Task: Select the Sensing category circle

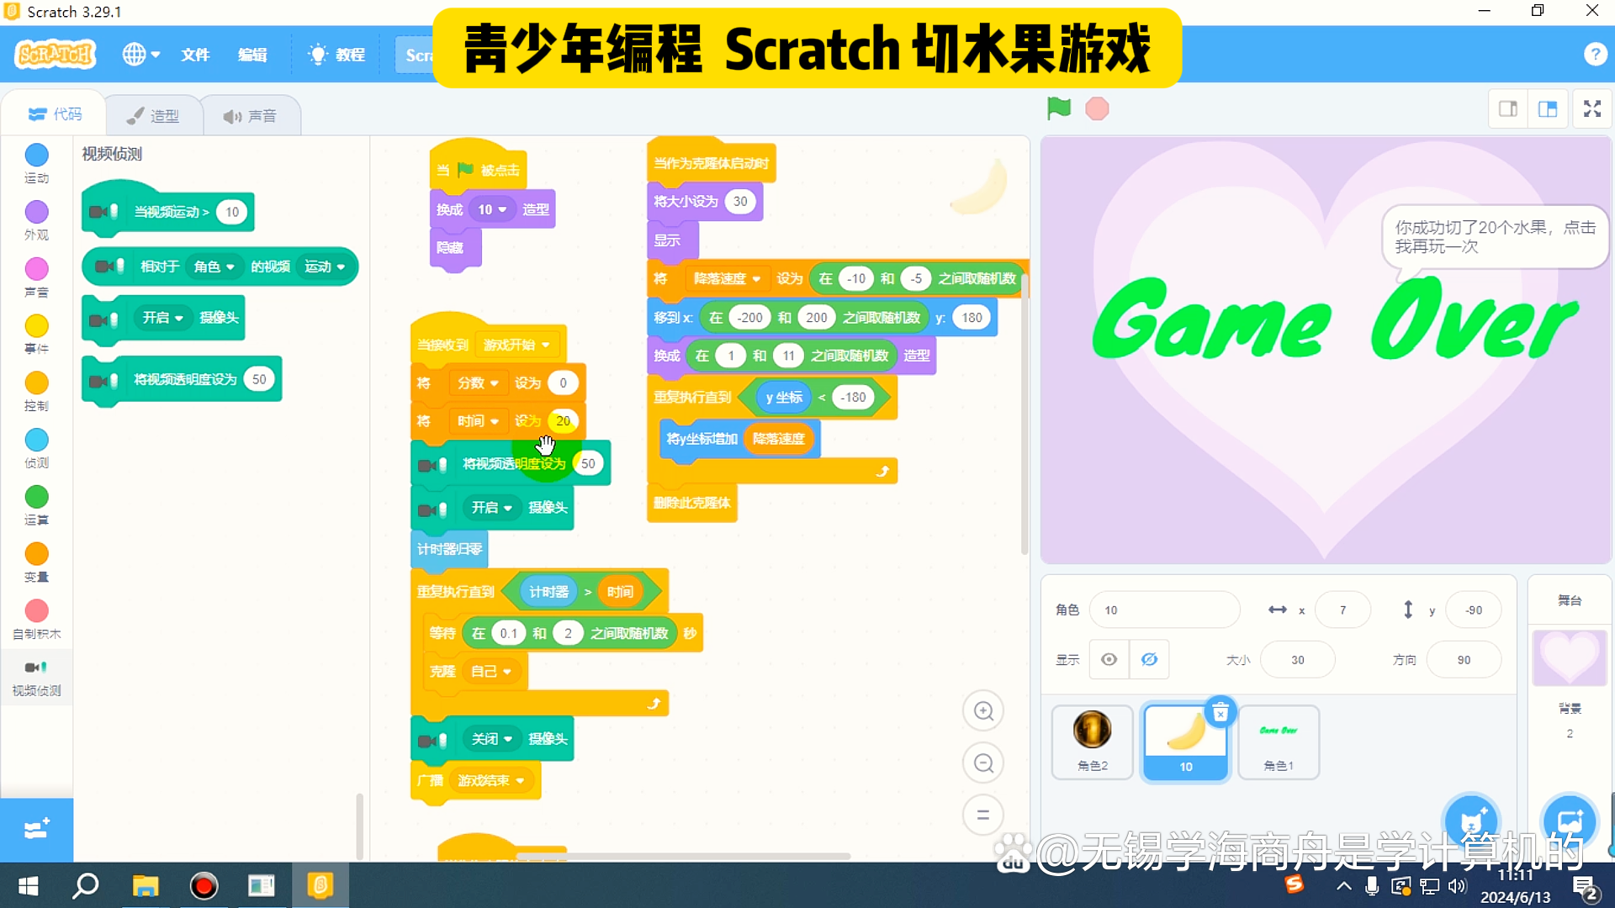Action: (x=36, y=440)
